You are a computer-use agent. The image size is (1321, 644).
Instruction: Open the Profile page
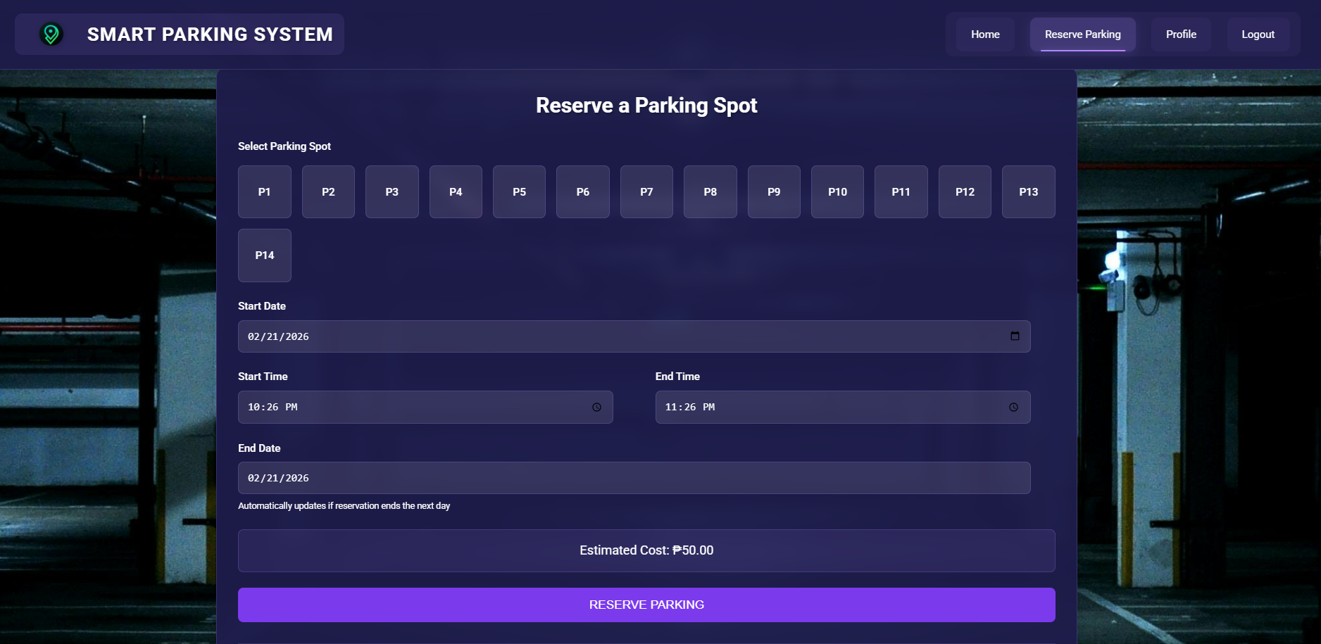click(1181, 34)
